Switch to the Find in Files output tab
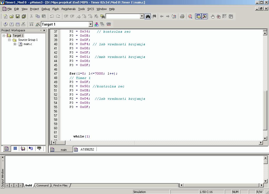Viewport: 269px width, 194px height. [60, 185]
